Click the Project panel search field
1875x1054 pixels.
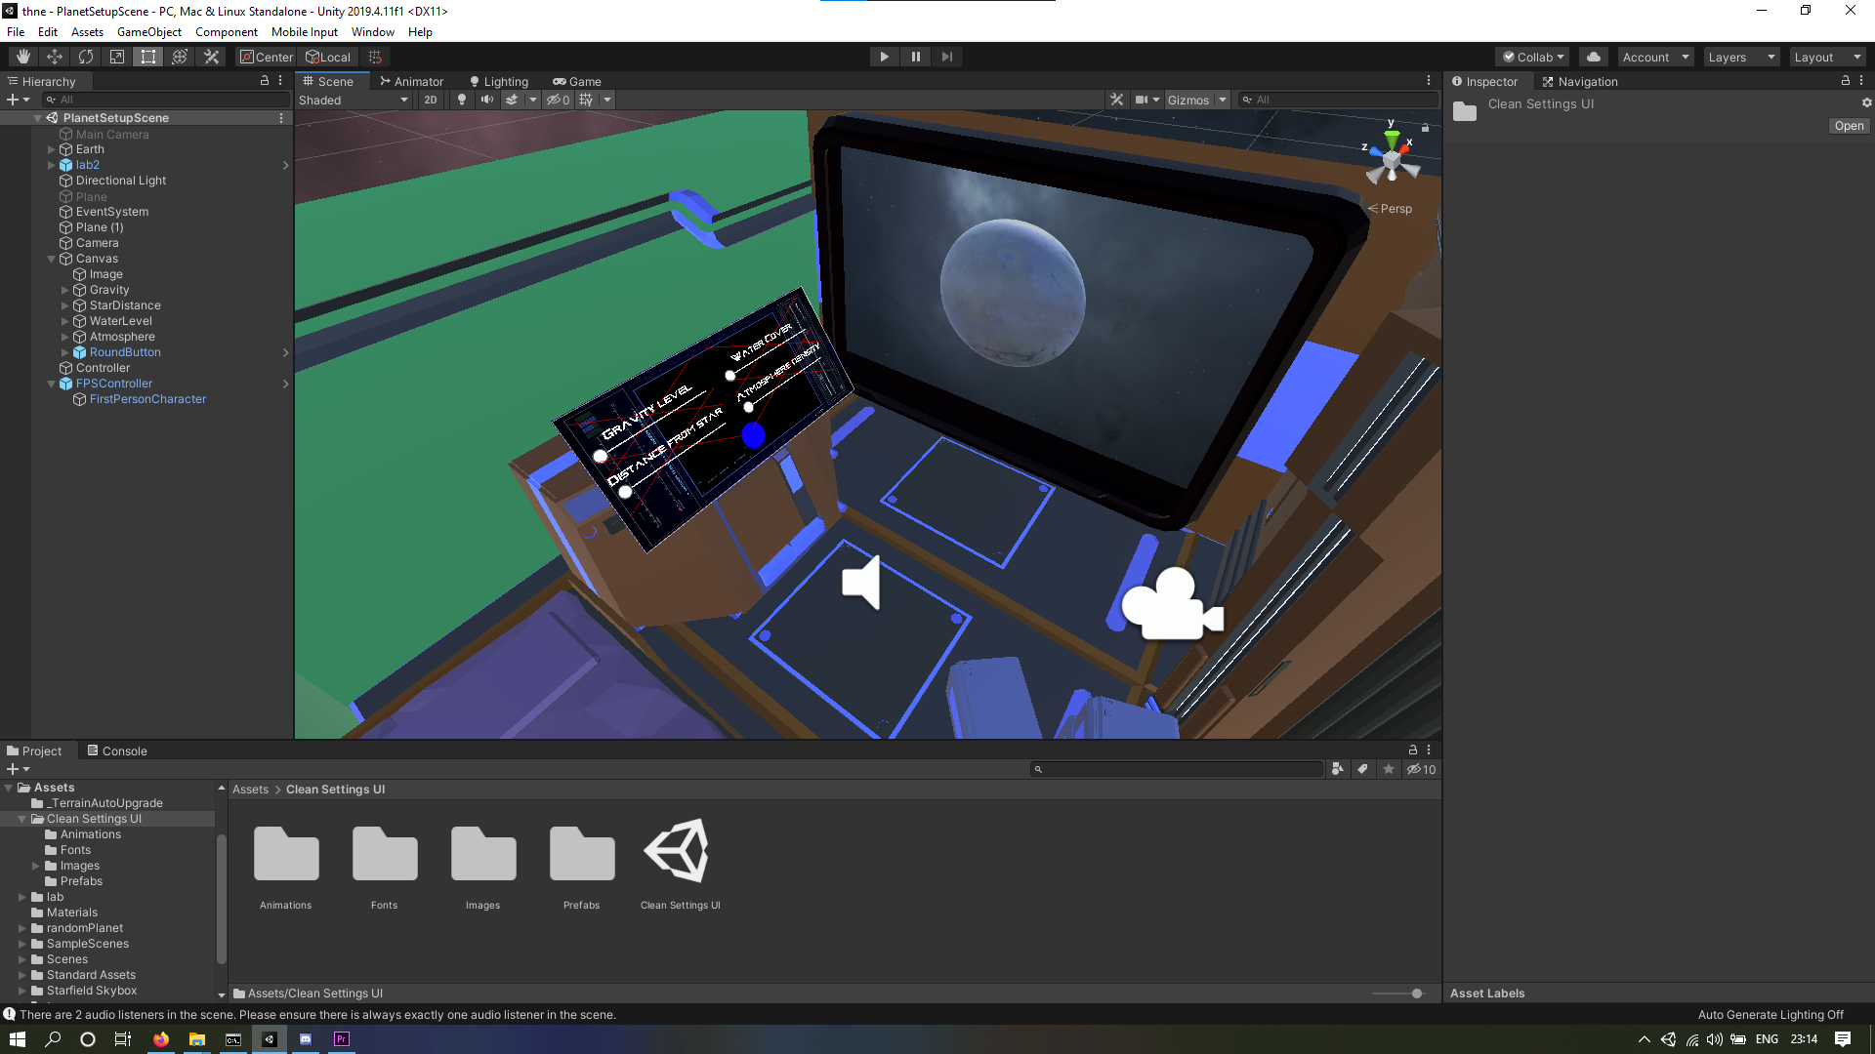pyautogui.click(x=1177, y=769)
